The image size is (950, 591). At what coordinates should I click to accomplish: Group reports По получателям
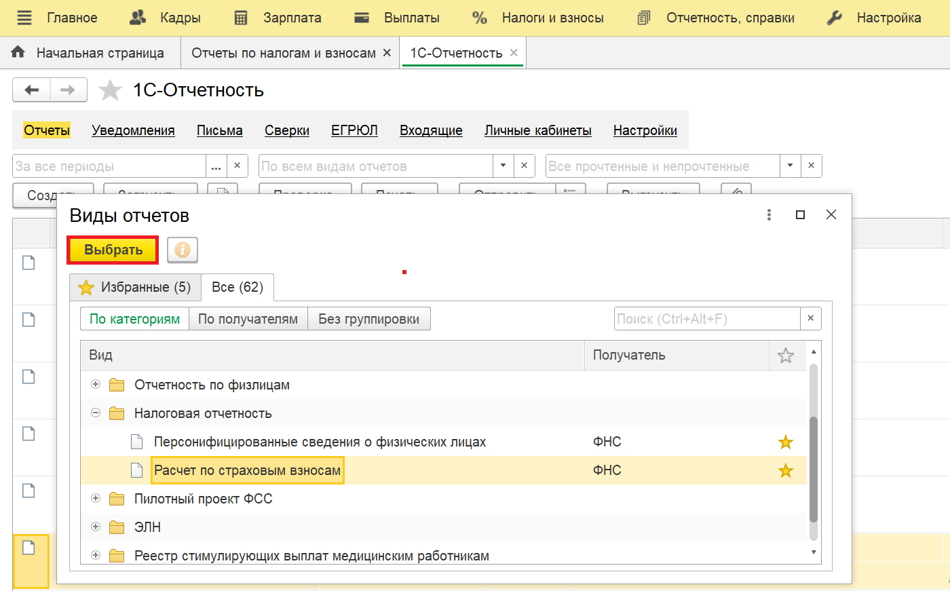pos(248,319)
